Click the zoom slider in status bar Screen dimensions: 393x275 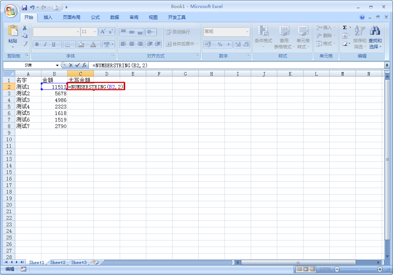[359, 269]
